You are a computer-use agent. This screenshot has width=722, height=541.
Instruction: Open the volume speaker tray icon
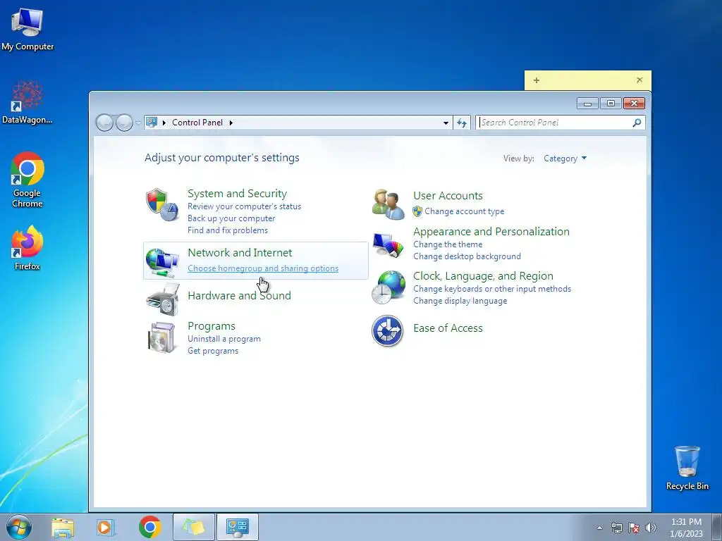click(650, 528)
